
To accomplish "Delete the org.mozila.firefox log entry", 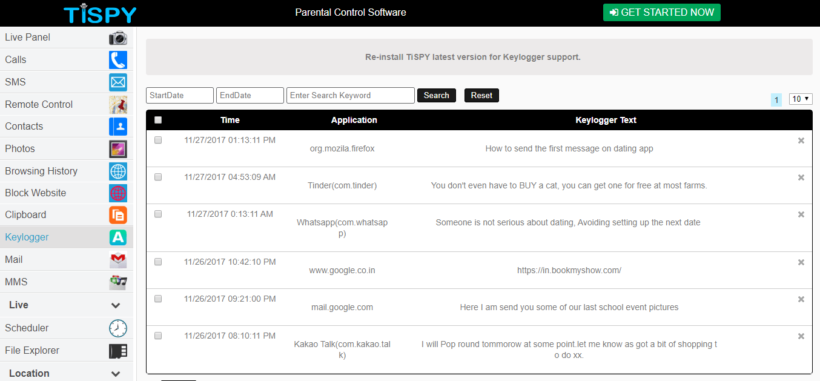I will 801,141.
